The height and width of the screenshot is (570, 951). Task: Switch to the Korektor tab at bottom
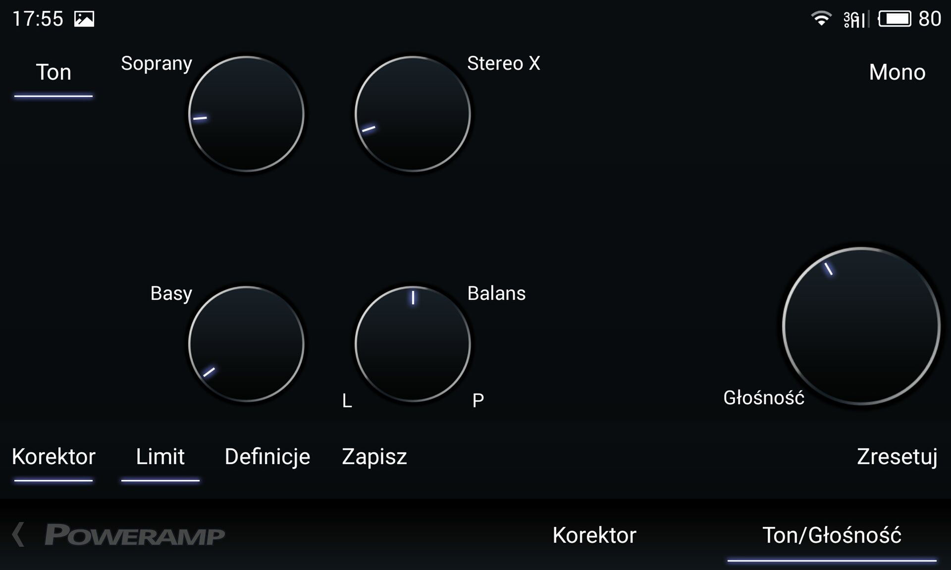(x=594, y=535)
